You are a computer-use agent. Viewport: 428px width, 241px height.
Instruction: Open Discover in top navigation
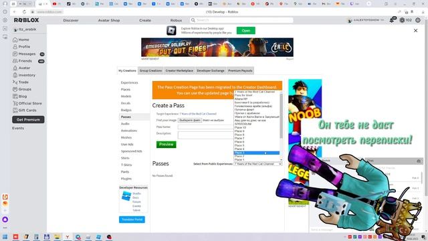tap(71, 20)
